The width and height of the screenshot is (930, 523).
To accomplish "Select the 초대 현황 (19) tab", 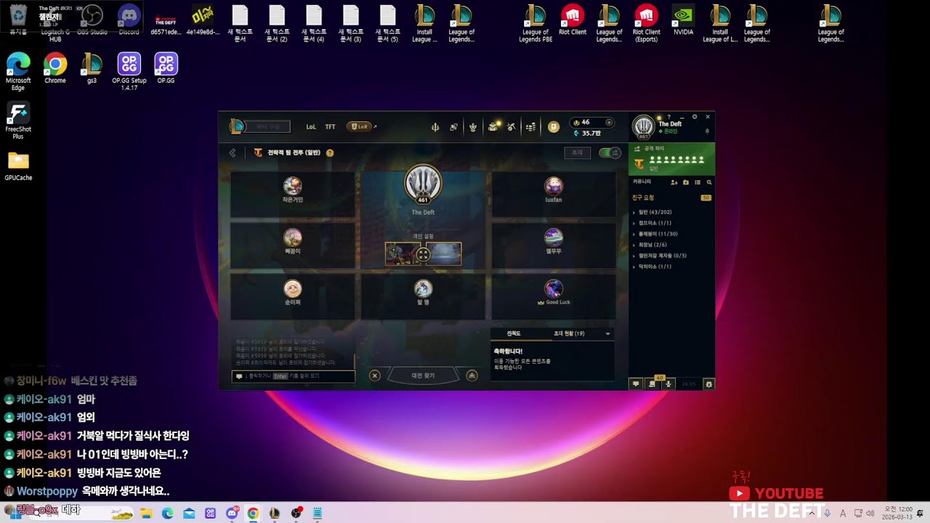I will click(569, 333).
